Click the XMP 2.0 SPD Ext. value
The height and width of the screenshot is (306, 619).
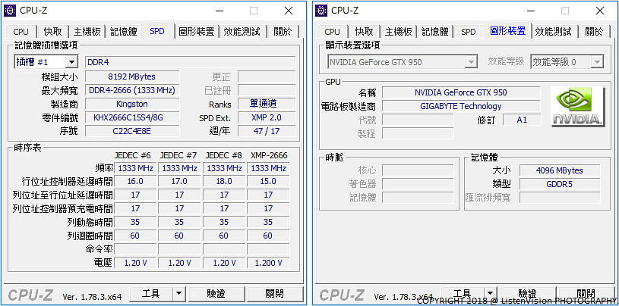(x=267, y=117)
